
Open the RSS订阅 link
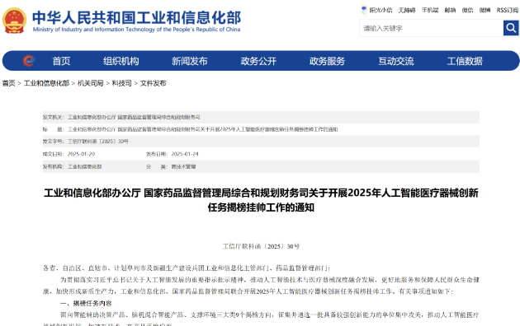point(507,10)
